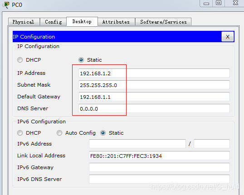Click the empty IPv6 Address field
Viewport: 244px width, 195px height.
[x=137, y=144]
